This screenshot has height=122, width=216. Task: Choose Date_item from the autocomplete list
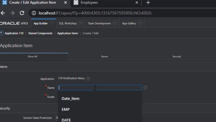[100, 99]
